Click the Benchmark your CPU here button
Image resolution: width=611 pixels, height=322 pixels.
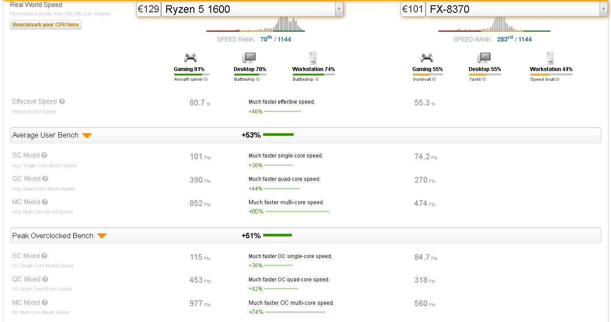tap(46, 25)
